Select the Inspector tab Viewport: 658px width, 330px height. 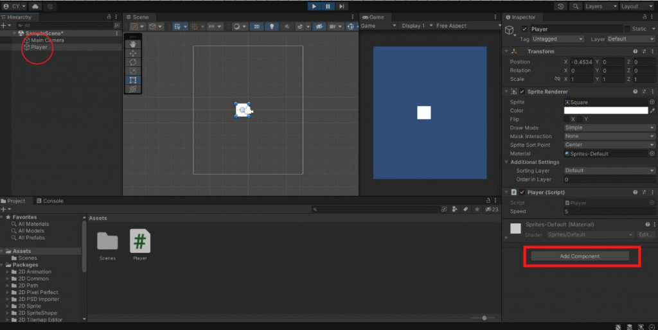[520, 17]
